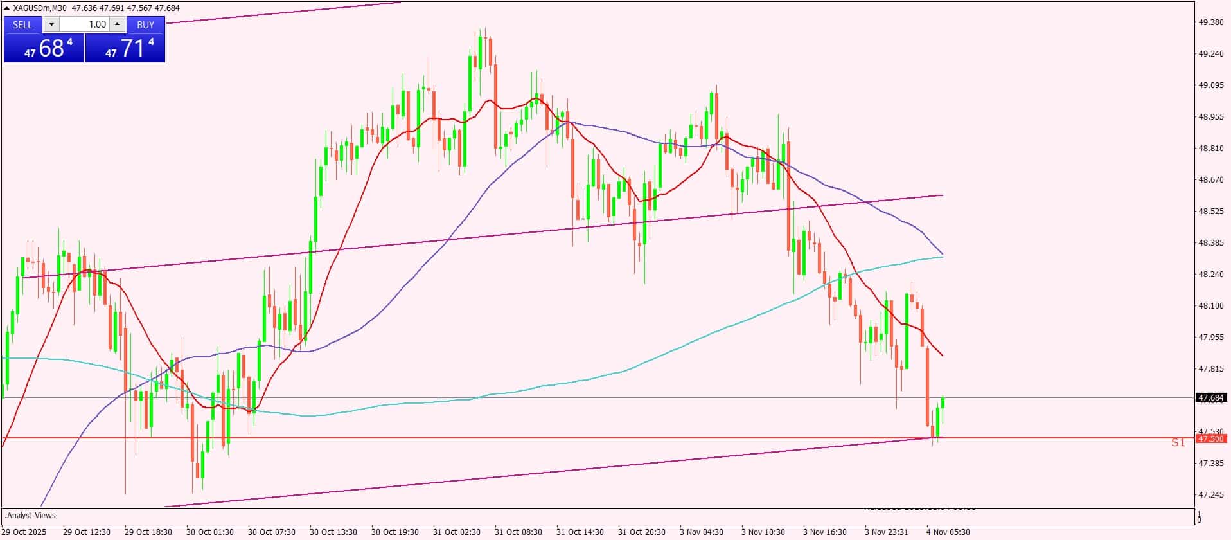Click the 47.245 price scale label

click(1211, 494)
